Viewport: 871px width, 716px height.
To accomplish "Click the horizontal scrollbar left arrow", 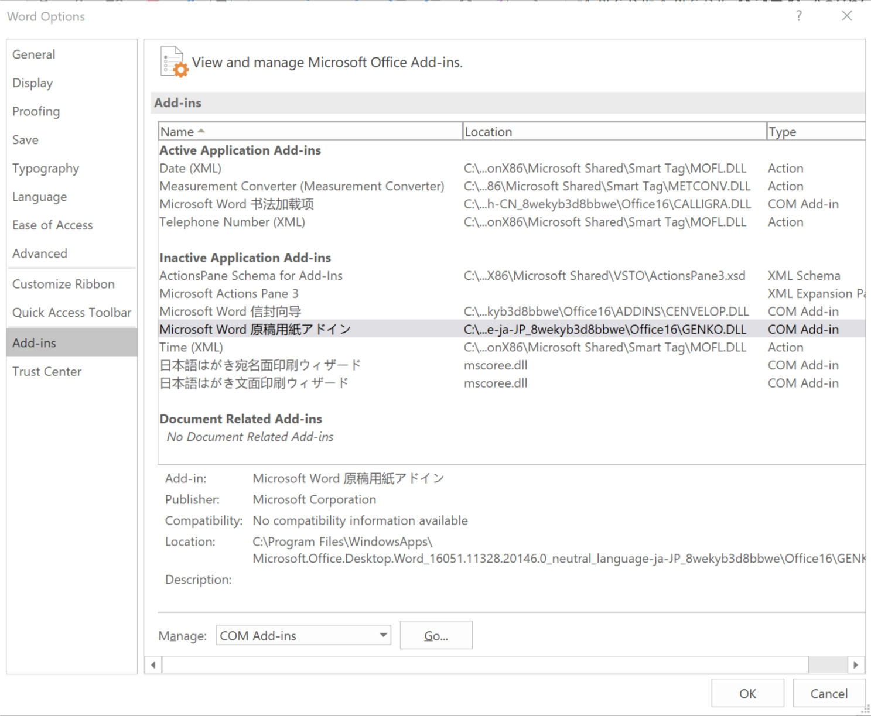I will pyautogui.click(x=153, y=665).
